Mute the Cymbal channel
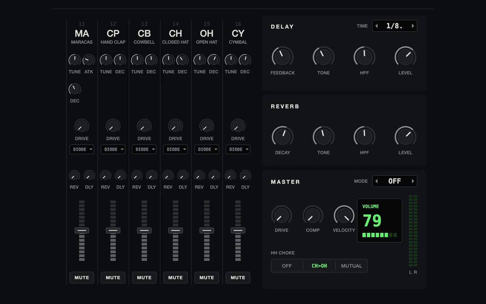 [x=238, y=278]
